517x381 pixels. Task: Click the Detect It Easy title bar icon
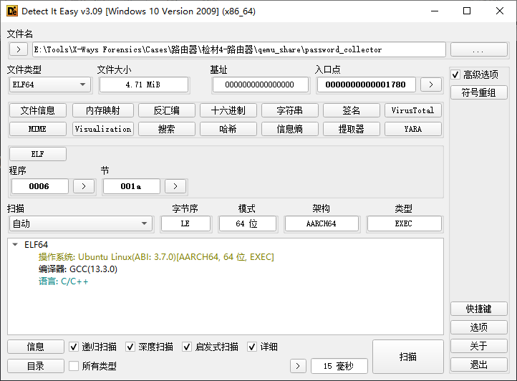pos(11,11)
